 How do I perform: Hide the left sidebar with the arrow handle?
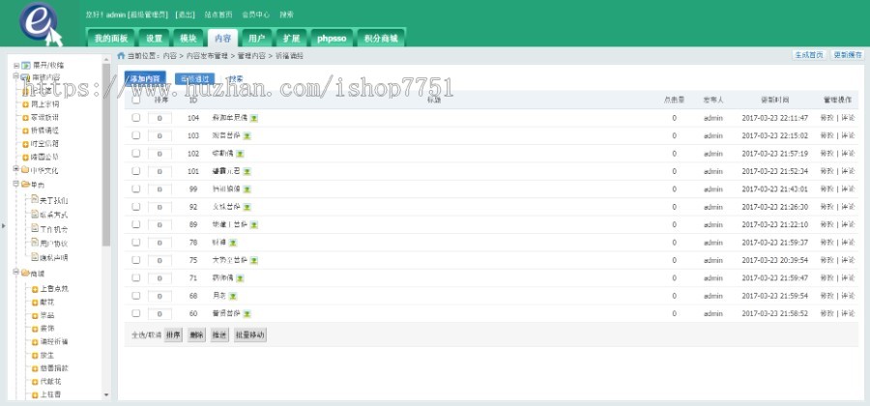coord(3,226)
